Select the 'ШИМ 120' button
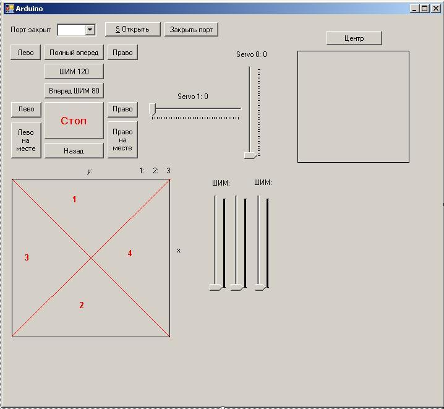Image resolution: width=444 pixels, height=409 pixels. tap(74, 72)
